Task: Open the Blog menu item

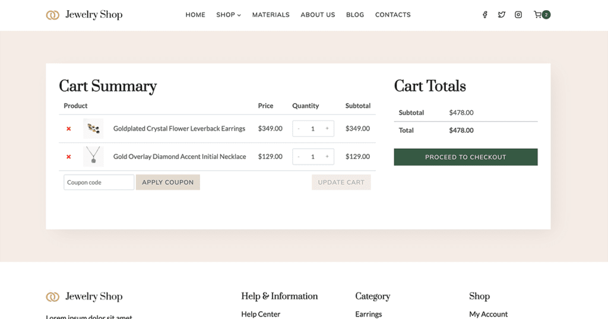Action: click(x=355, y=15)
